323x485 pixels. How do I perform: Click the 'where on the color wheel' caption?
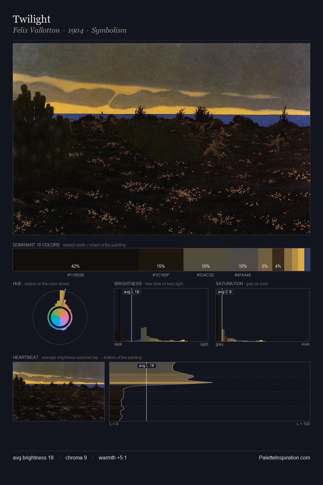[47, 284]
